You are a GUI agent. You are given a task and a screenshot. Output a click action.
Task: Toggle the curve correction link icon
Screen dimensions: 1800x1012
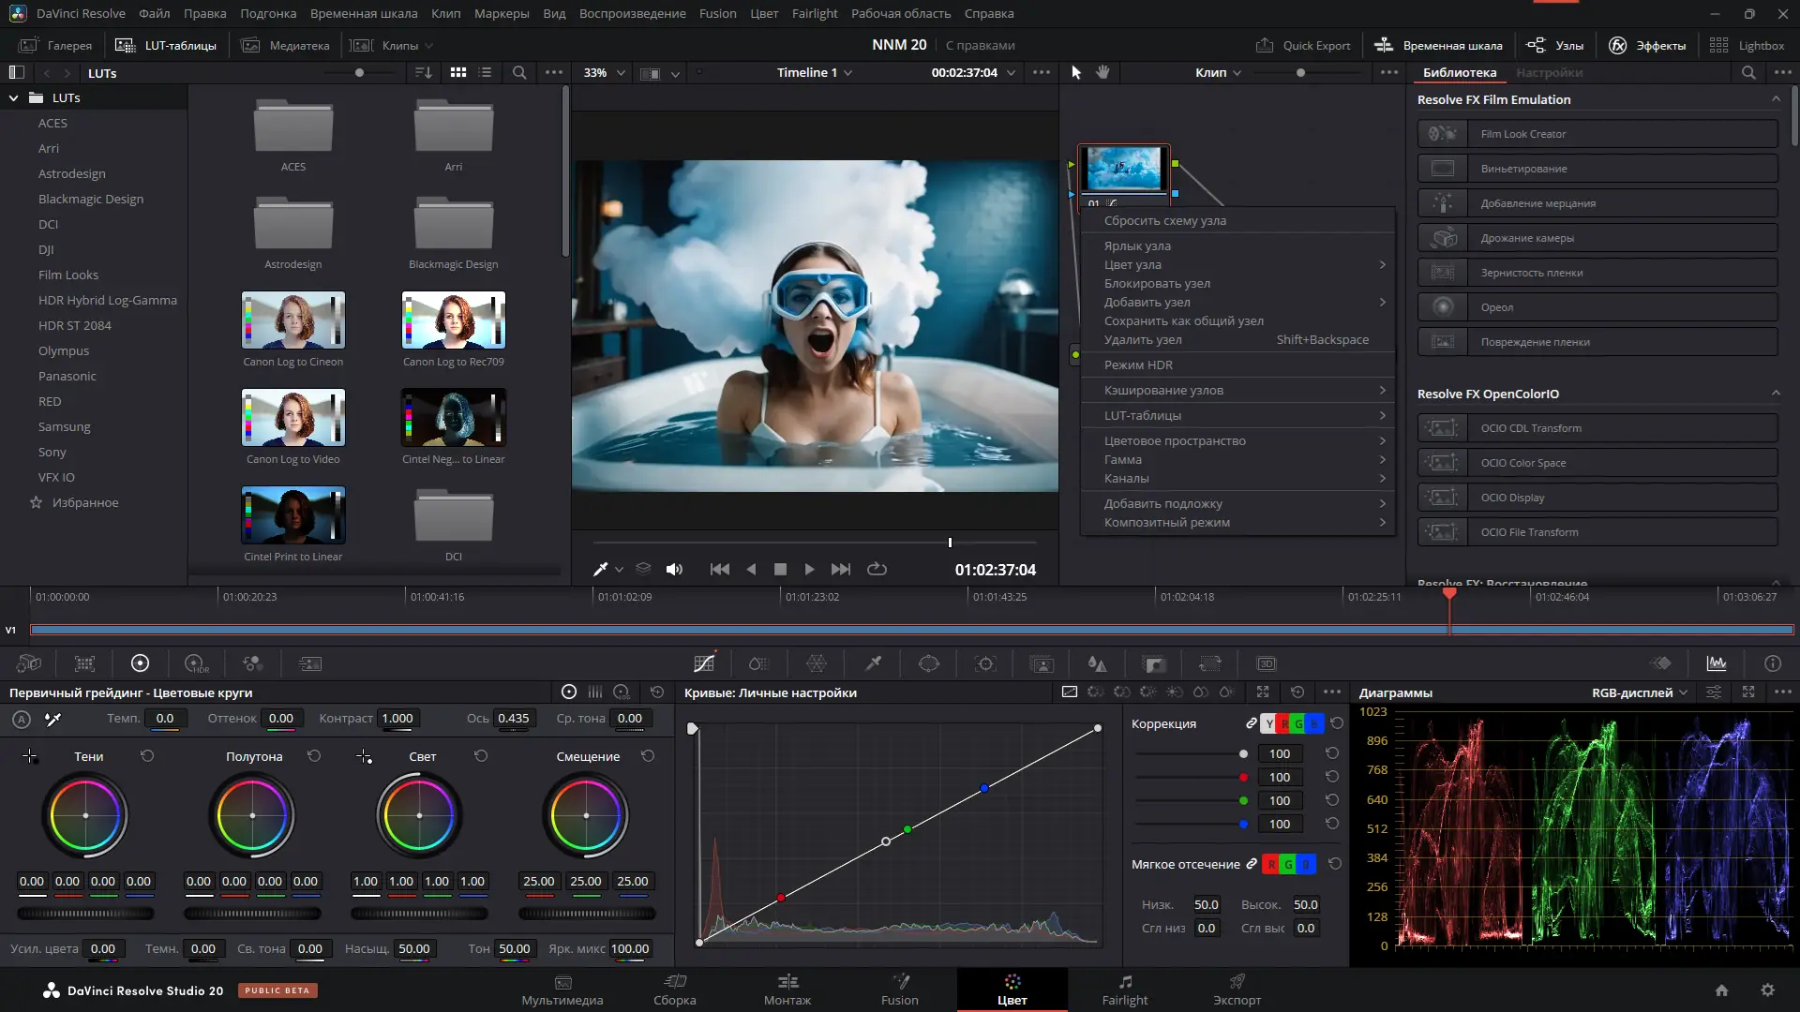point(1251,723)
